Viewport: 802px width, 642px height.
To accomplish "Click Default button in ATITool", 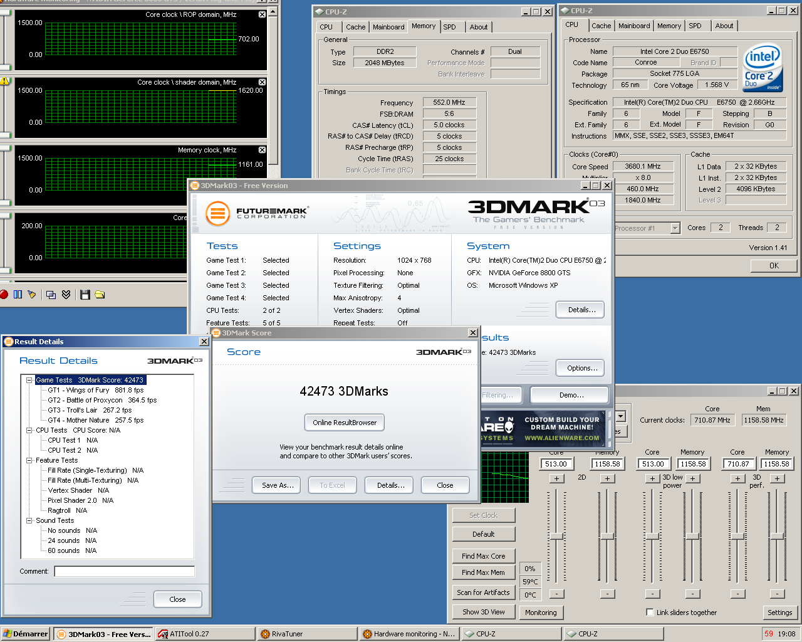I will click(x=483, y=534).
